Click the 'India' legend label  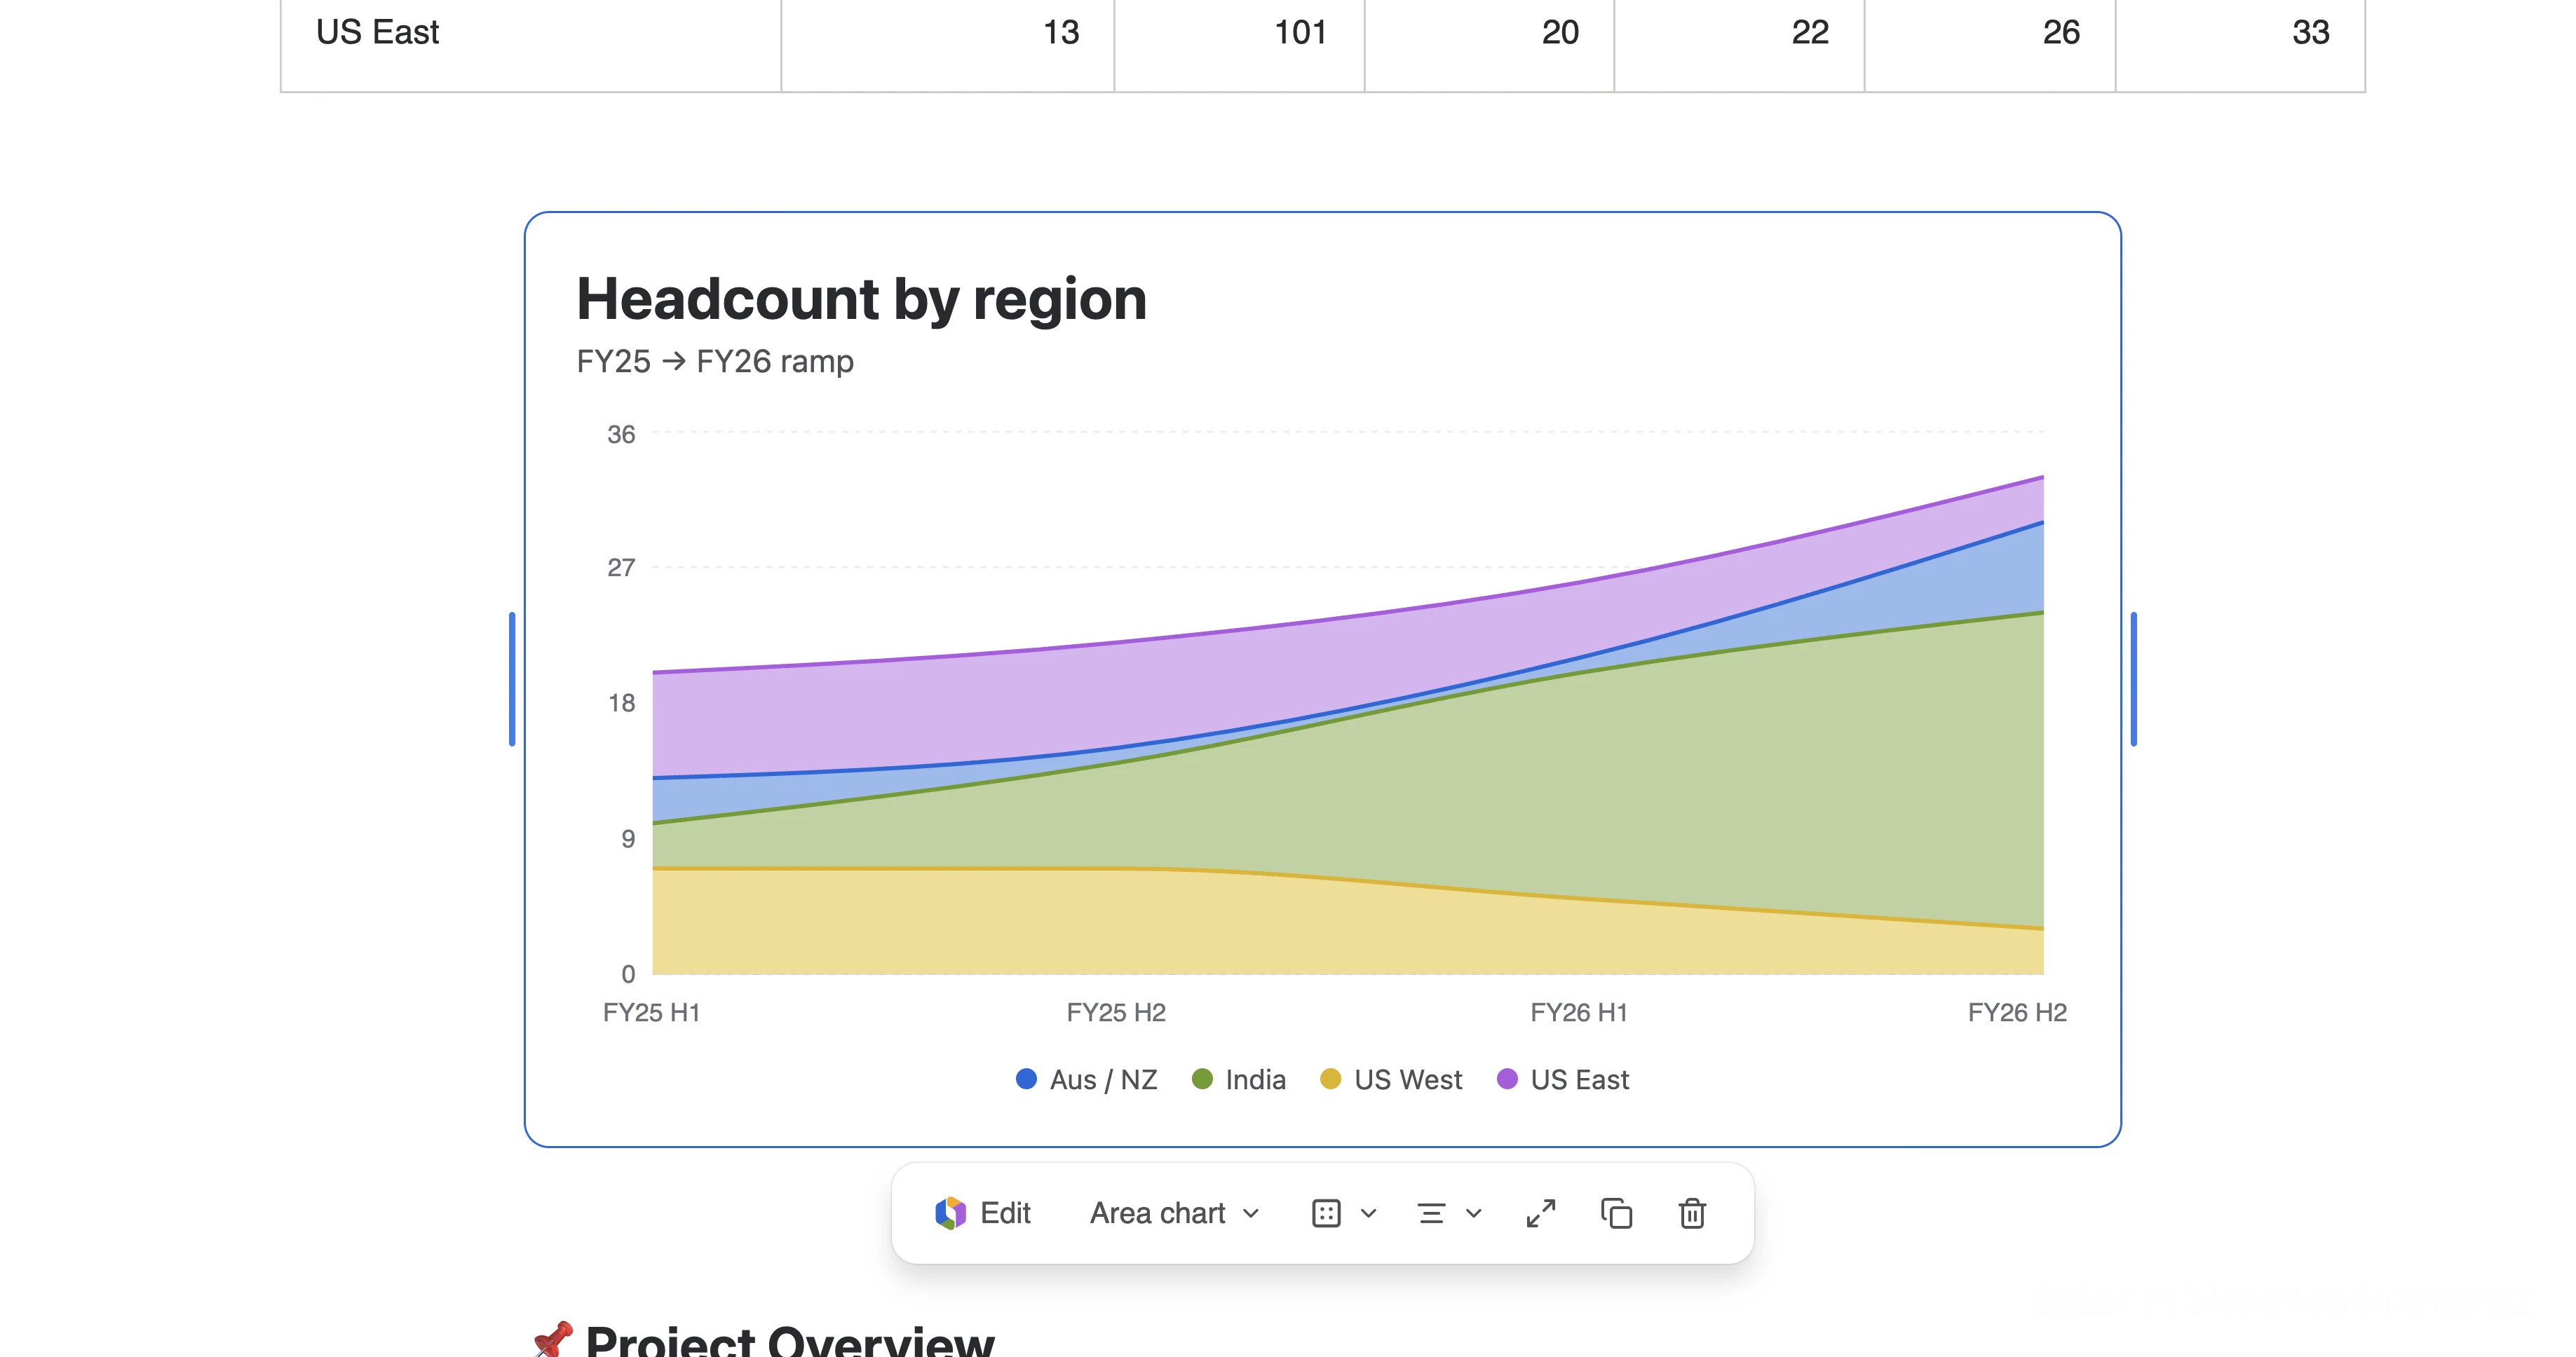[x=1255, y=1080]
